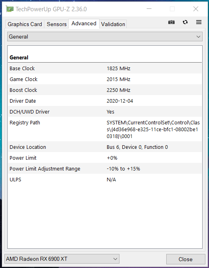209x268 pixels.
Task: Click the 2250 MHz value
Action: pos(118,90)
